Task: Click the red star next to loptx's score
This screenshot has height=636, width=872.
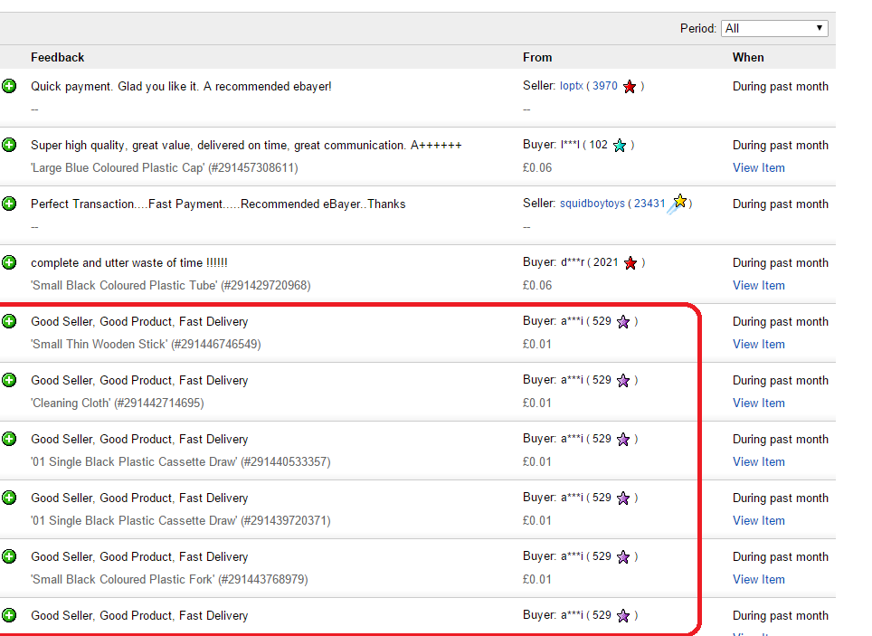Action: pos(630,87)
